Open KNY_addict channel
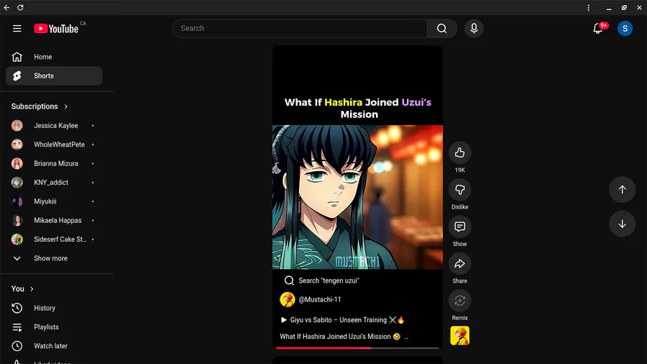Viewport: 647px width, 364px height. (54, 183)
